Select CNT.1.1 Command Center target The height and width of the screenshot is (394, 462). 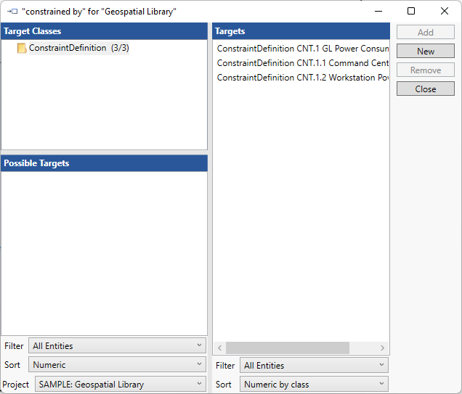(x=302, y=63)
